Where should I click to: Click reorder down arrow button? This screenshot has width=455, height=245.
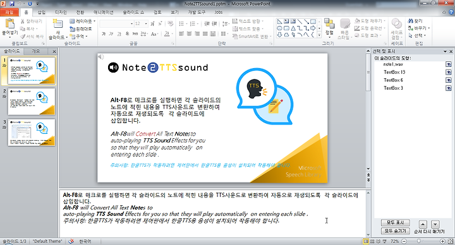pos(435,224)
